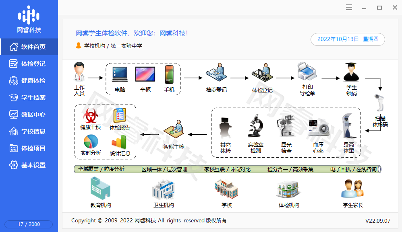Click the 统计汇总 bar chart icon
402x232 pixels.
point(120,142)
